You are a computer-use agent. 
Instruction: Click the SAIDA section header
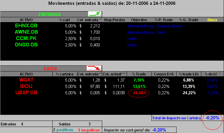coord(50,69)
